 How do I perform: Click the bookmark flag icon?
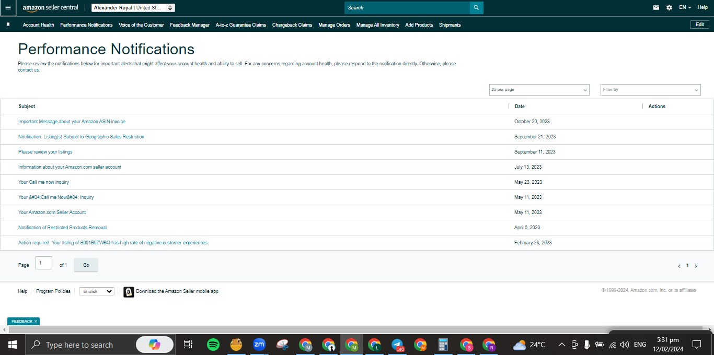8,25
